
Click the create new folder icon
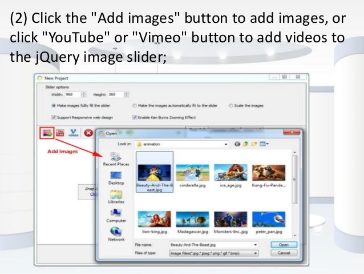tap(254, 144)
